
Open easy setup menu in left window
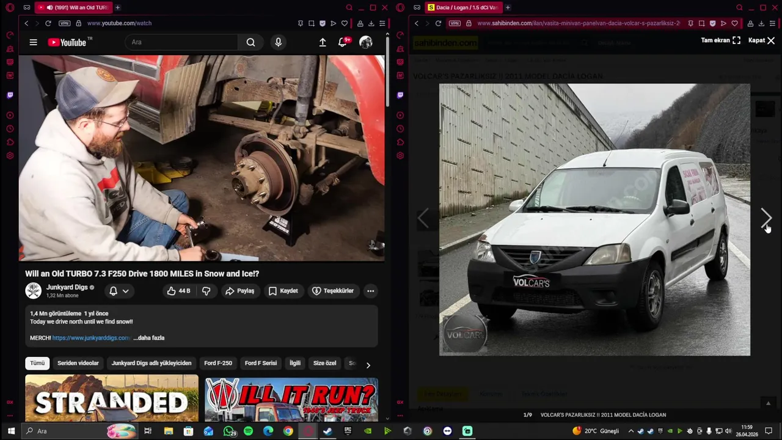point(382,23)
